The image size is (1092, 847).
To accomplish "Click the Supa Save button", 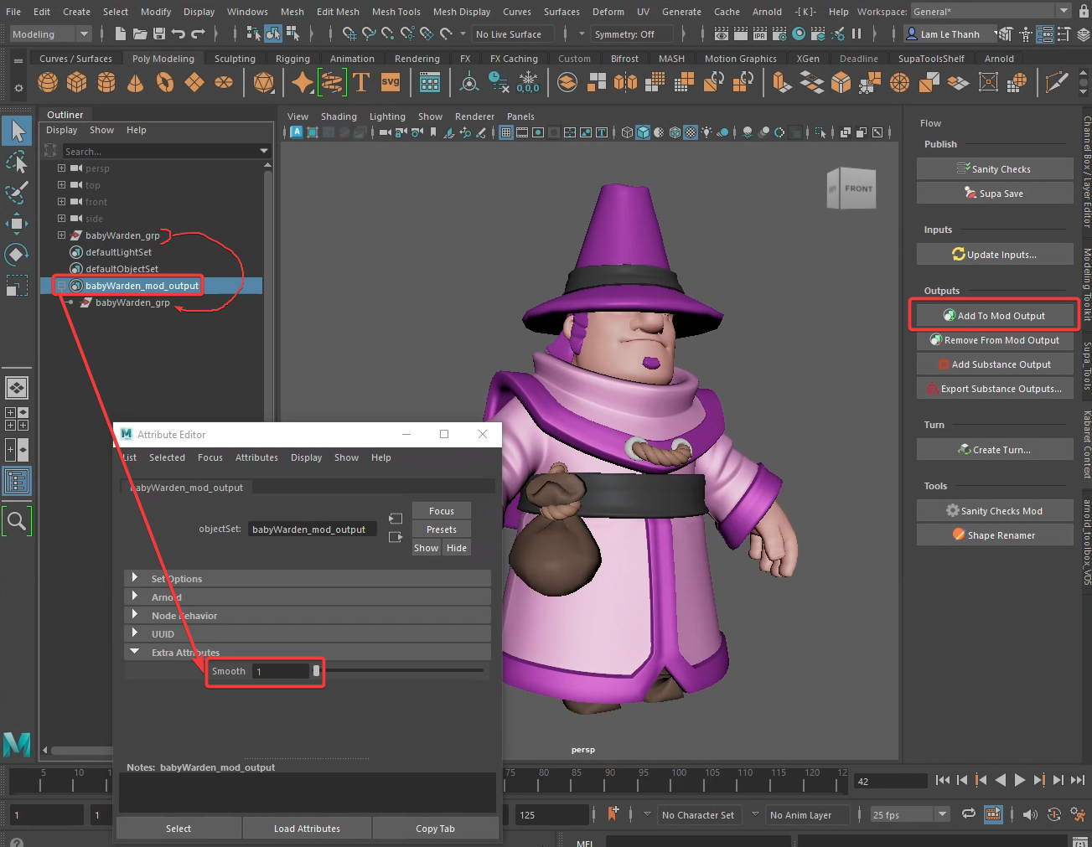I will click(995, 194).
